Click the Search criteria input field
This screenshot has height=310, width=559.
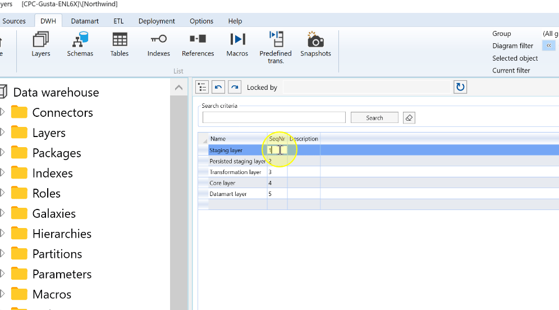click(274, 117)
